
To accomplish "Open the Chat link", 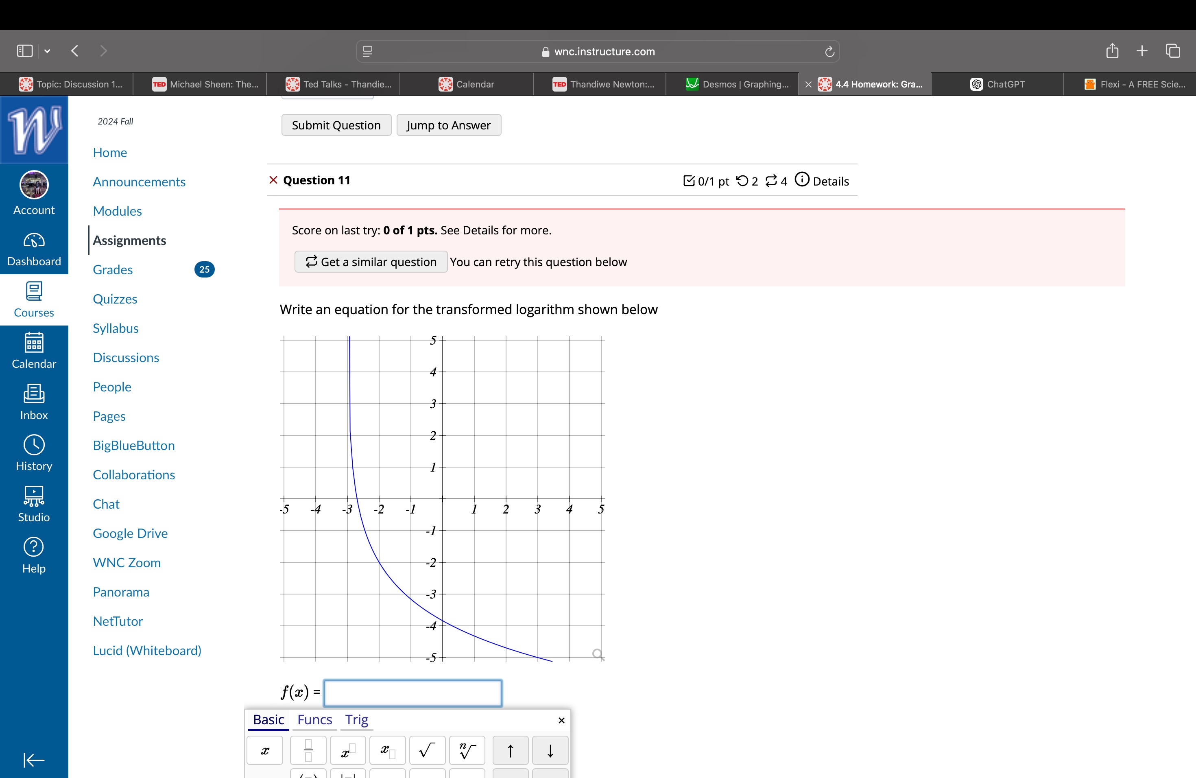I will tap(106, 504).
